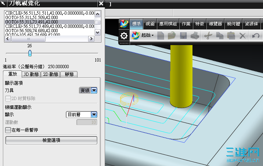Click the Save floppy disk icon

coord(183,36)
